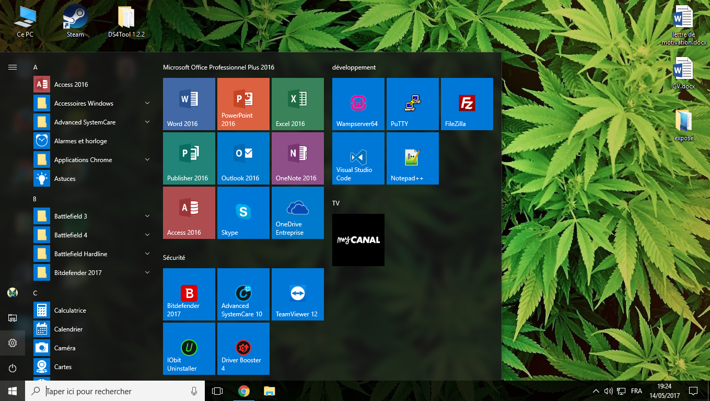Image resolution: width=710 pixels, height=401 pixels.
Task: Launch Advanced SystemCare 10 tile
Action: (243, 294)
